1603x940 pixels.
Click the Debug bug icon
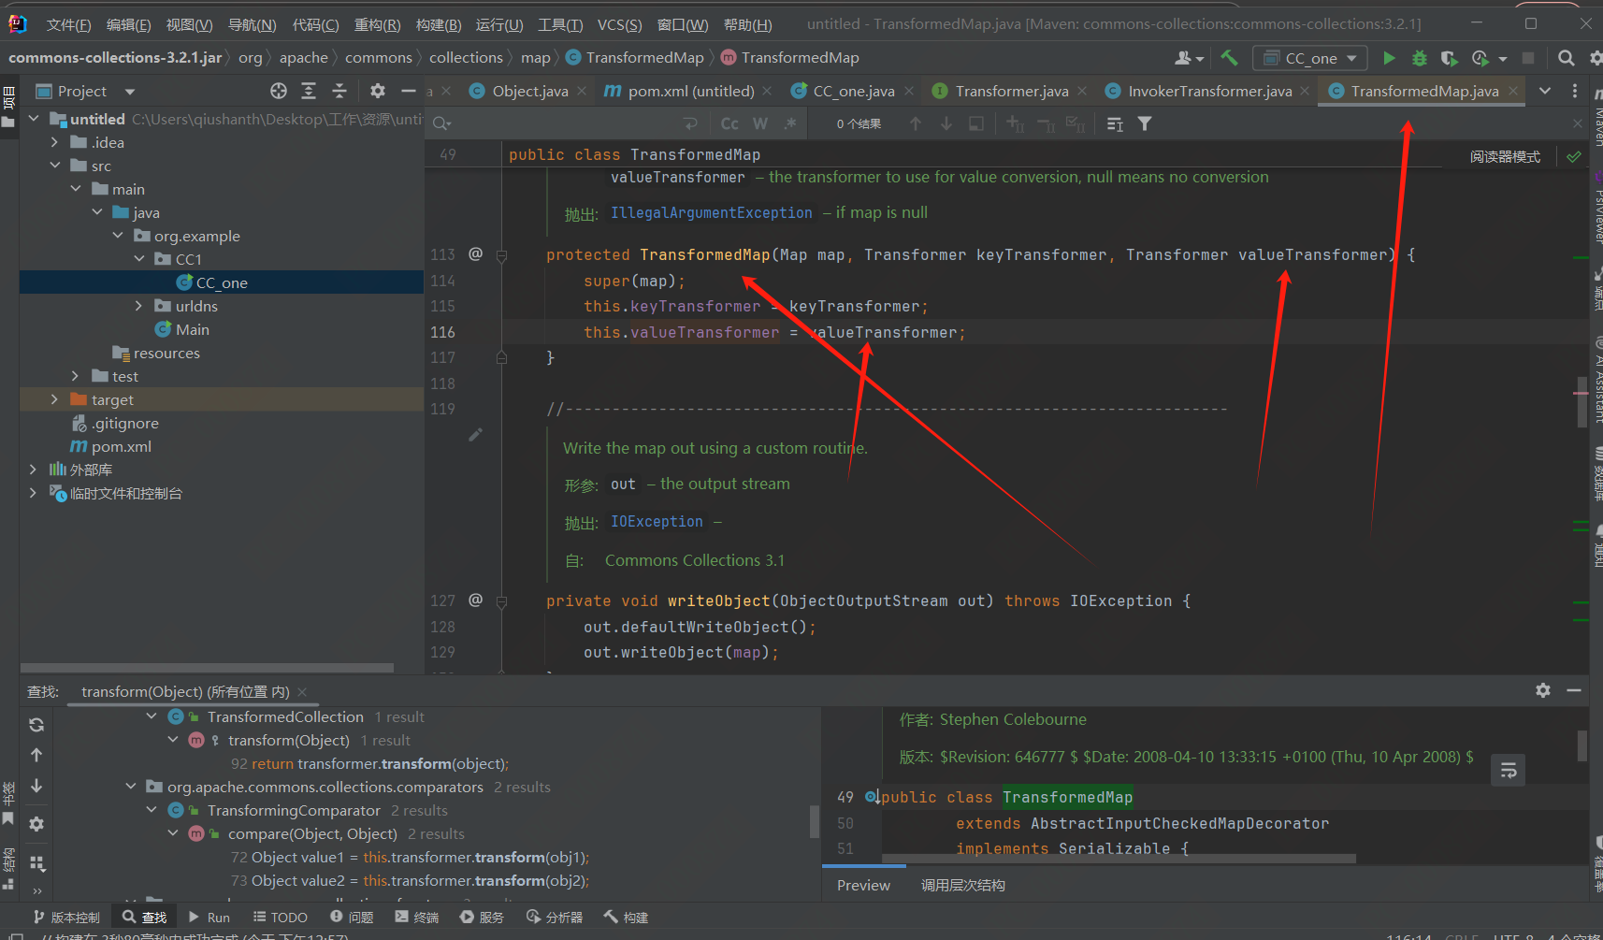[x=1419, y=58]
